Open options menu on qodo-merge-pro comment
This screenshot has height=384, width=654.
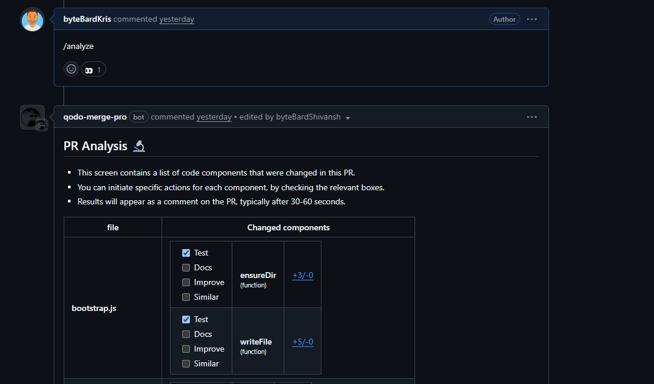click(x=532, y=117)
